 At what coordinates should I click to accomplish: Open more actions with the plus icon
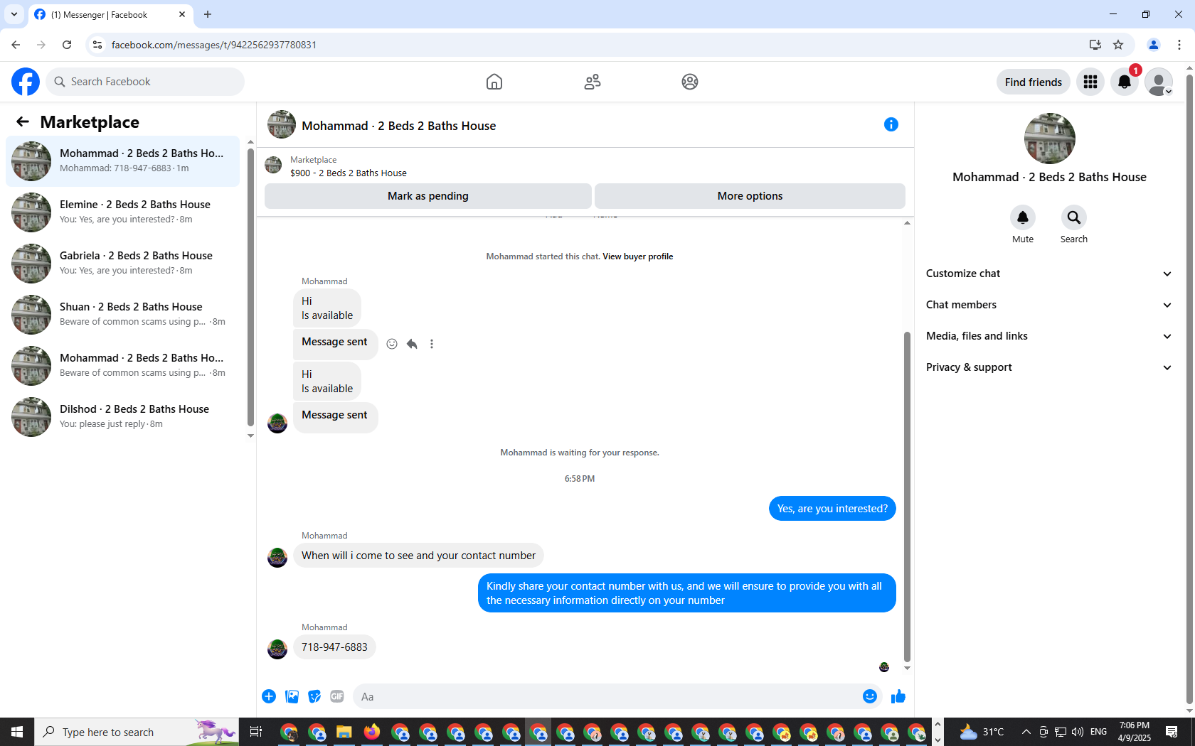tap(269, 696)
